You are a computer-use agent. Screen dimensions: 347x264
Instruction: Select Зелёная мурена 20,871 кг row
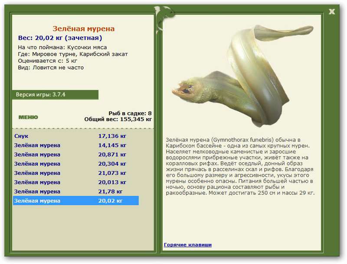pyautogui.click(x=75, y=155)
